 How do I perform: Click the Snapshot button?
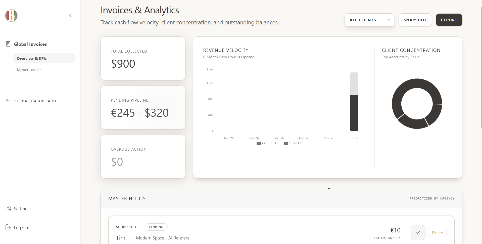click(x=415, y=20)
